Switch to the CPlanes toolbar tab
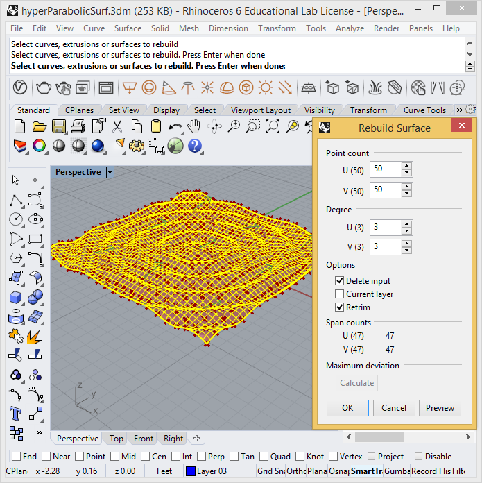482x483 pixels. pos(79,110)
